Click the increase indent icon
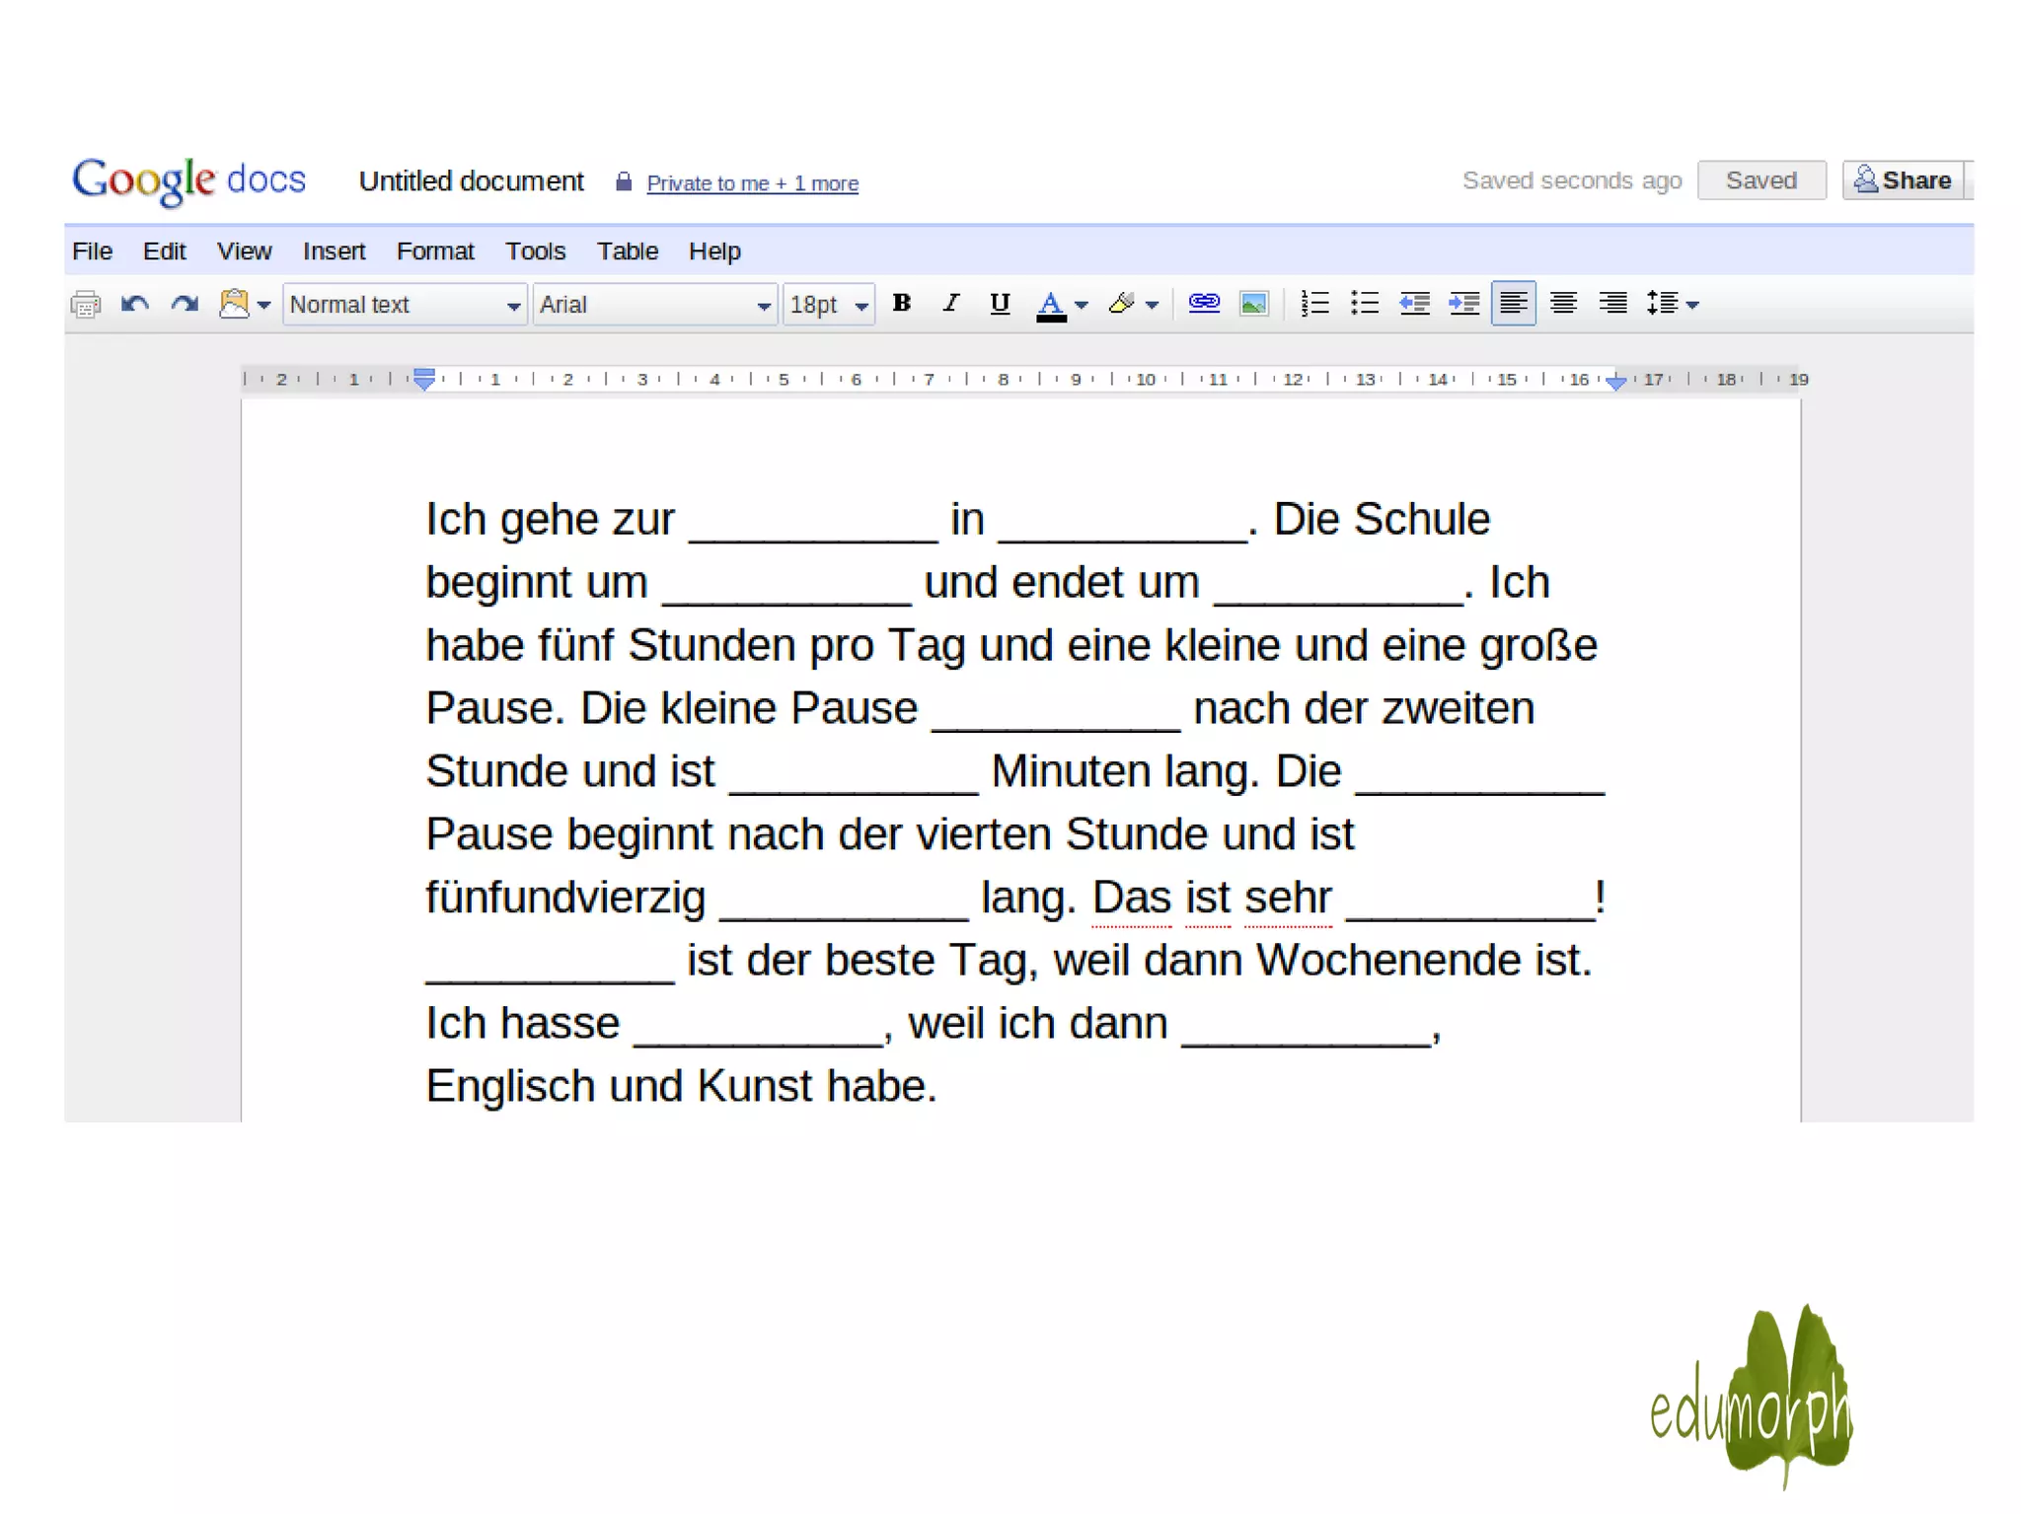The height and width of the screenshot is (1514, 2021). point(1463,304)
